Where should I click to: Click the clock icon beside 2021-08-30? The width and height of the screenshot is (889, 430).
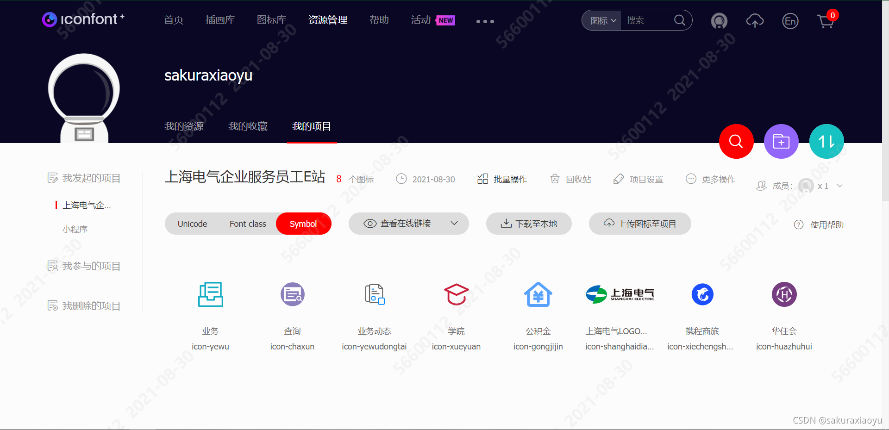coord(401,179)
